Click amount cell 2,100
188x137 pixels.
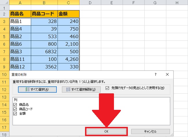[x=69, y=44]
